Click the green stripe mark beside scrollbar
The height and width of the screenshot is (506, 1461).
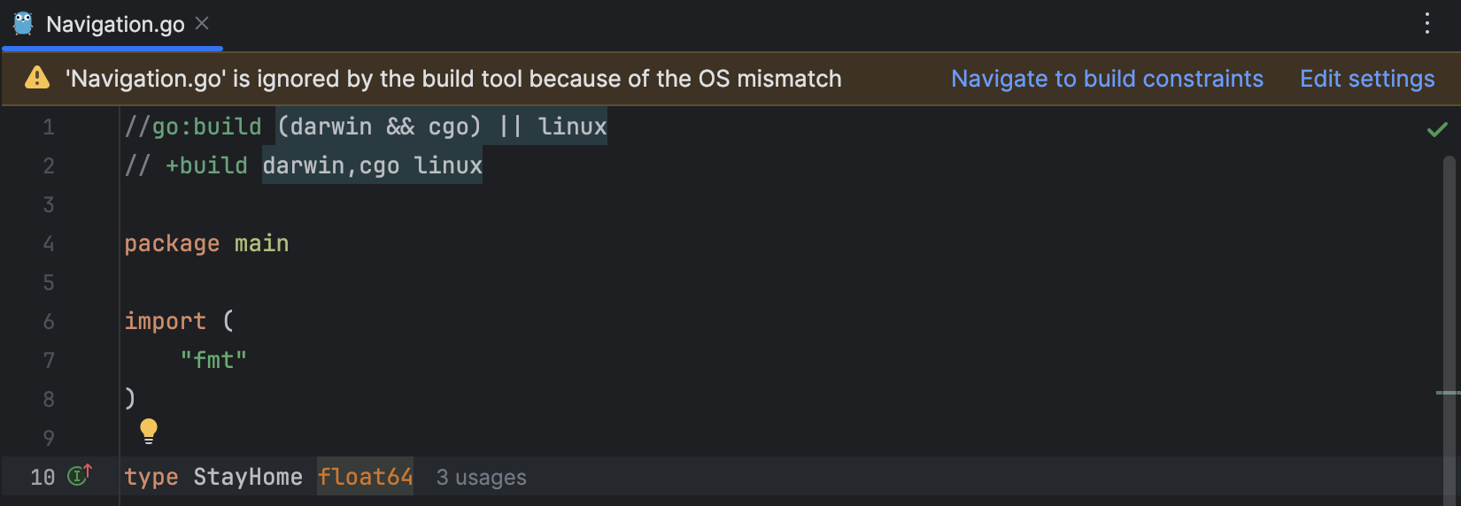1448,392
